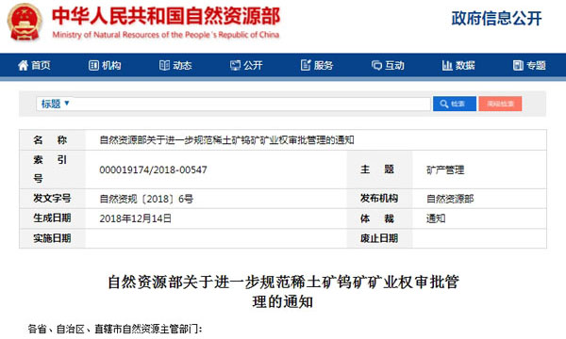This screenshot has width=566, height=339.
Task: Open the 机构 nav item
Action: [105, 65]
